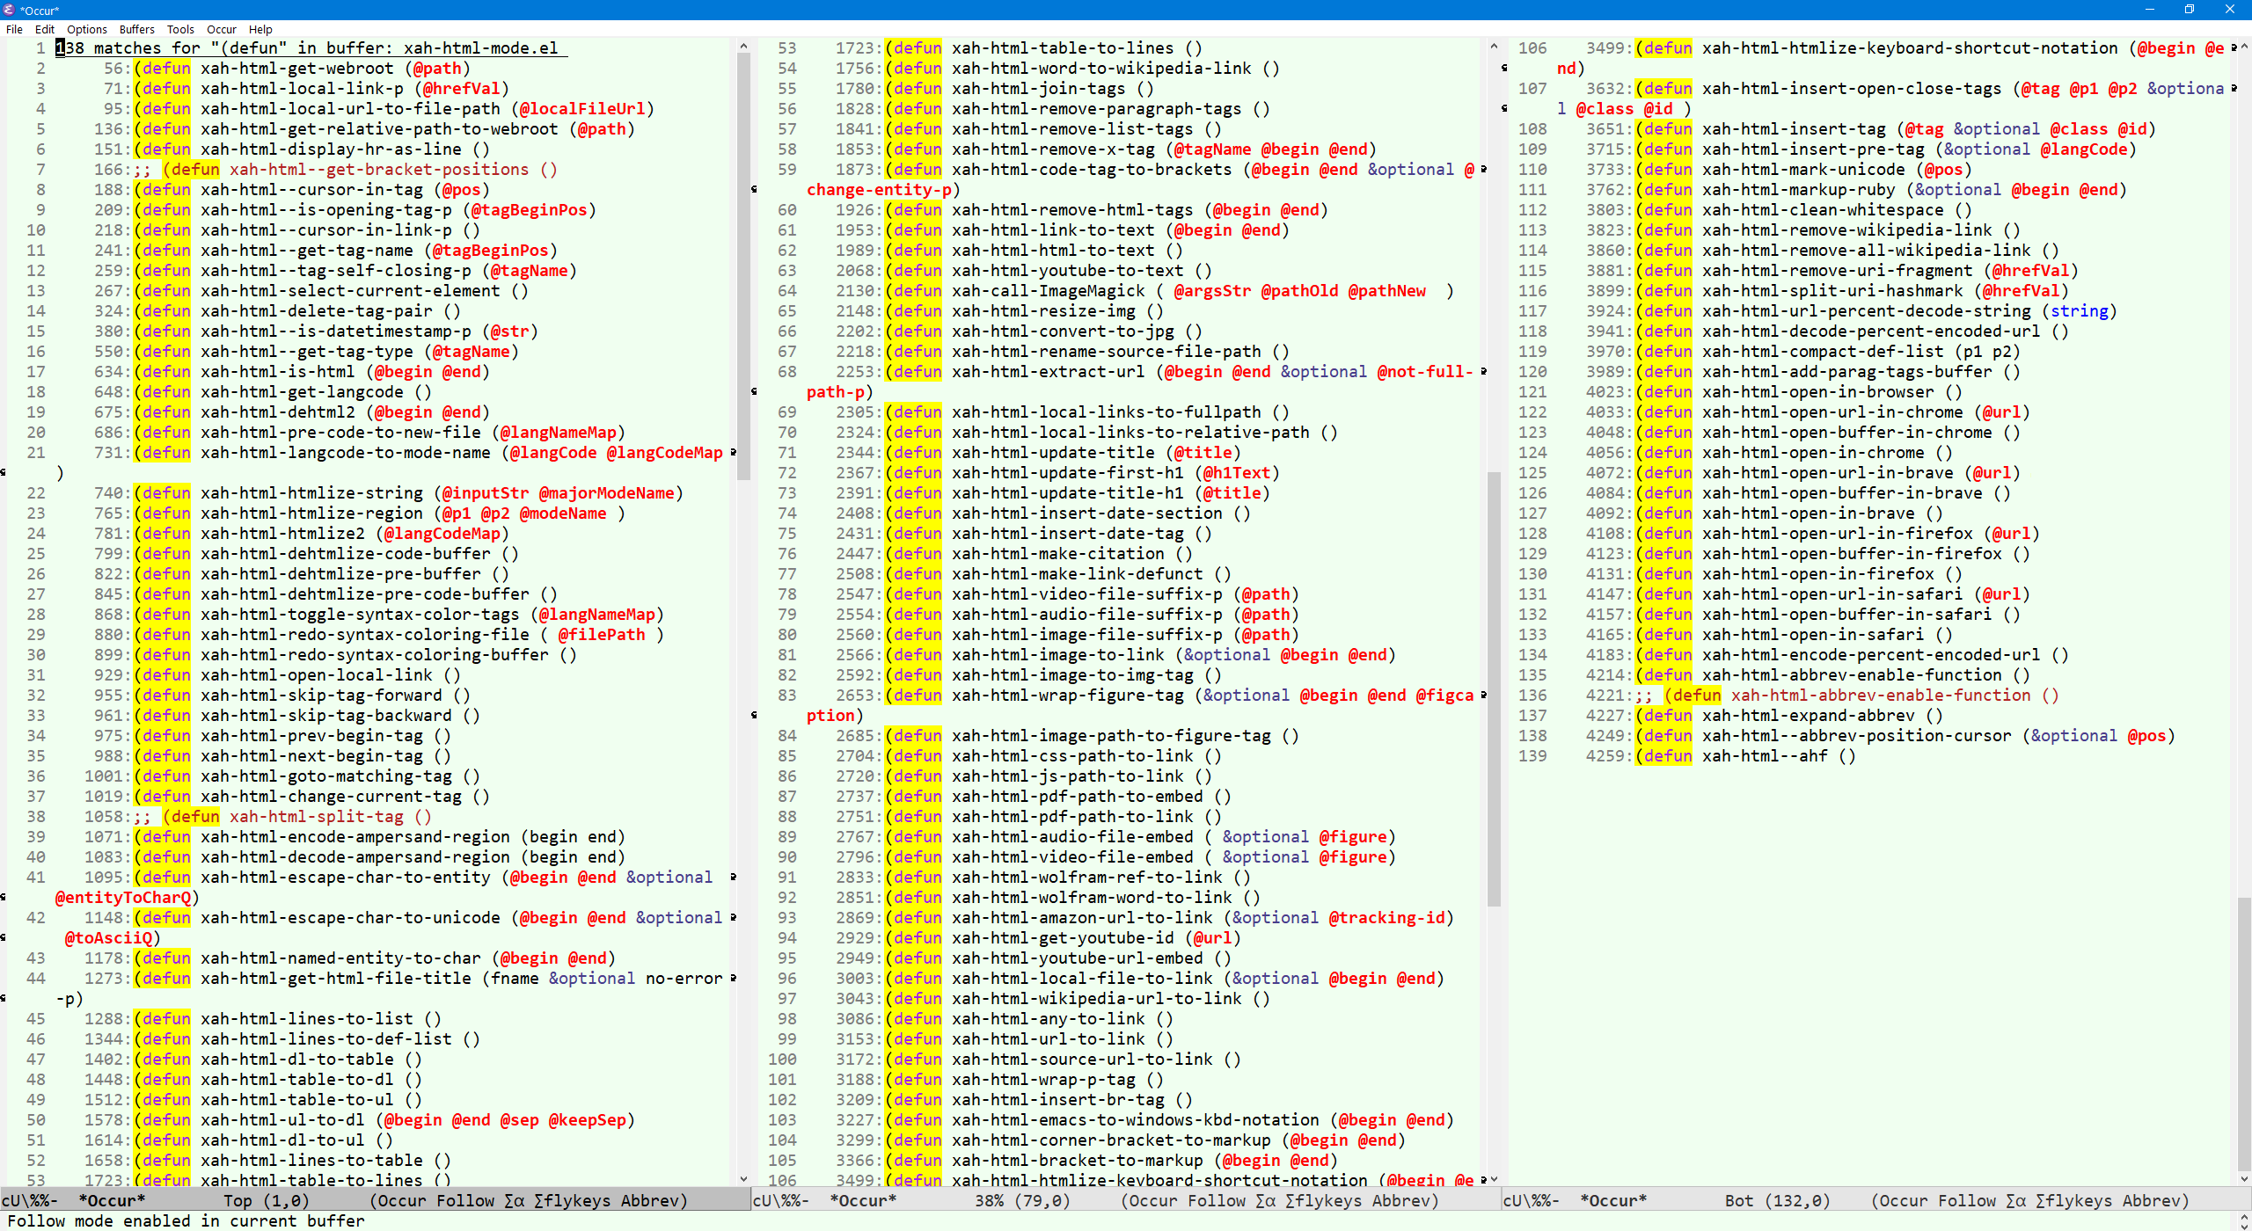Go to match xah-html-update-title
This screenshot has width=2252, height=1231.
pos(1053,453)
